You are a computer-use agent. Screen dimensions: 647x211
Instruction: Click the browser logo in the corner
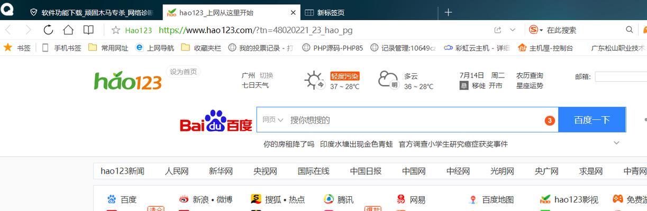click(8, 9)
